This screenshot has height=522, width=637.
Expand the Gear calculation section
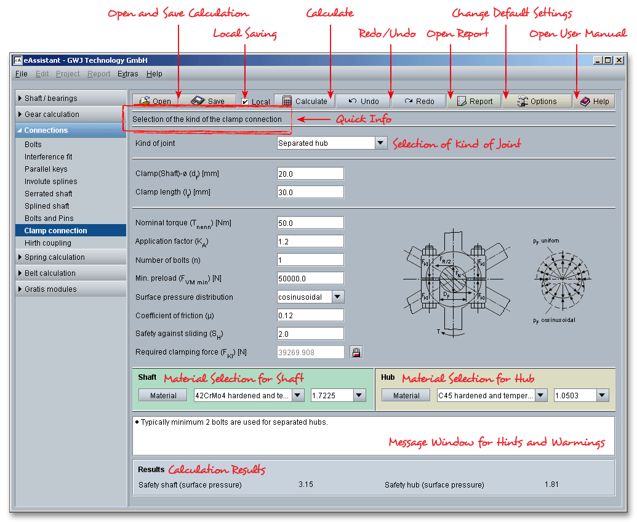coord(52,114)
